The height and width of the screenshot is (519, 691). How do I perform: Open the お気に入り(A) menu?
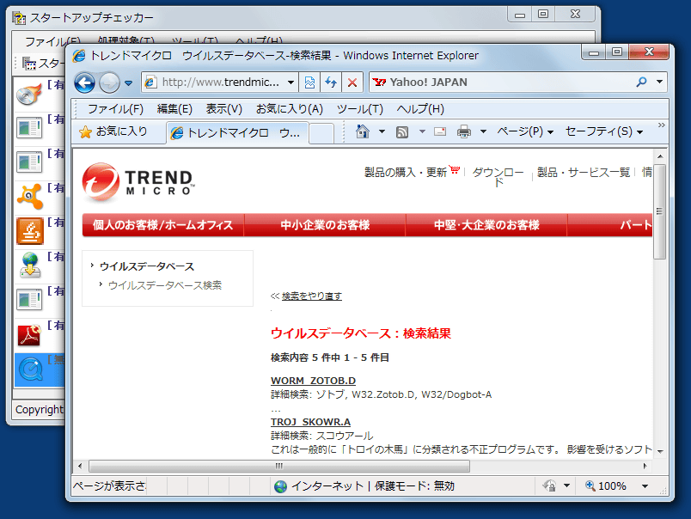[x=290, y=109]
